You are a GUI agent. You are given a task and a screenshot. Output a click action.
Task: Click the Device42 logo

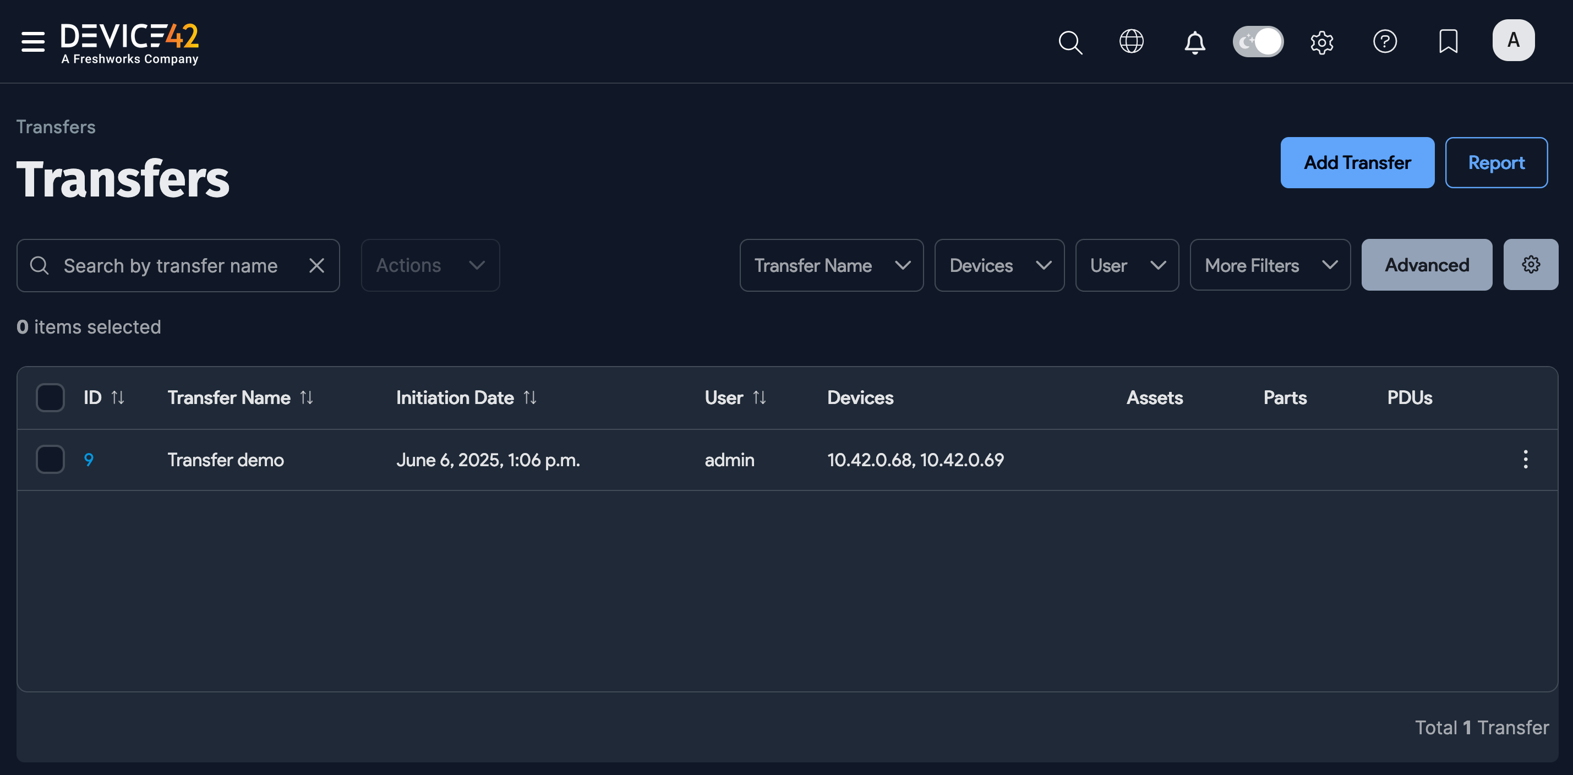click(x=129, y=41)
